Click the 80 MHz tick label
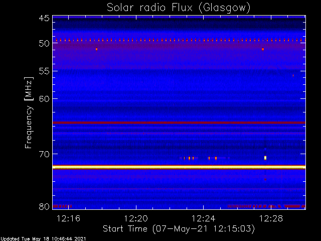The height and width of the screenshot is (241, 321). [44, 206]
